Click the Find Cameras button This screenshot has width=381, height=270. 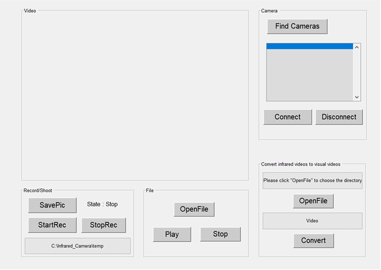297,26
